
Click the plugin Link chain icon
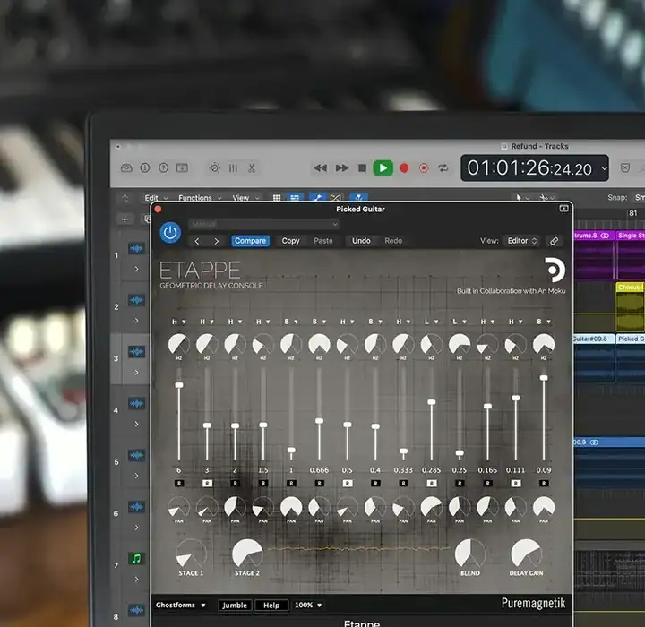[x=555, y=241]
